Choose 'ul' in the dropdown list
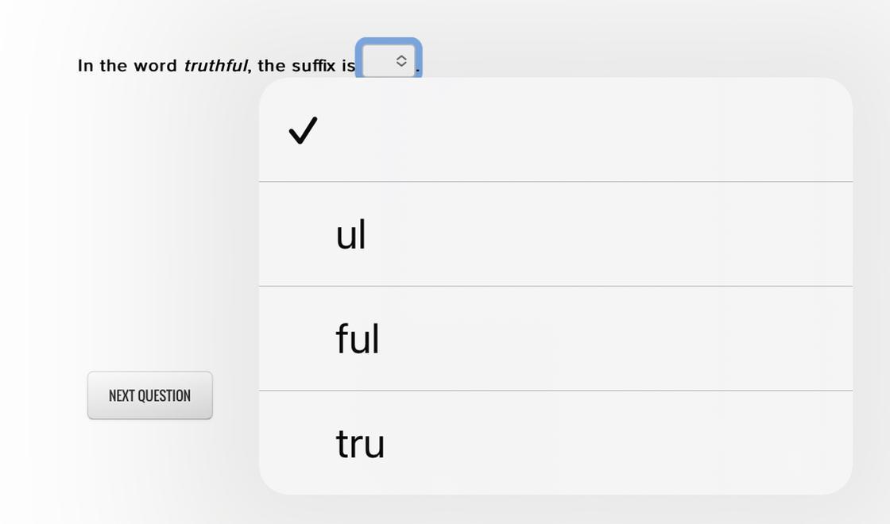Screen dimensions: 890x524 pos(350,235)
